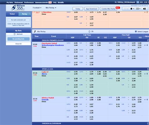
Task: Click the ENGLISH PREMIER LEAGUE header row
Action: pos(91,40)
